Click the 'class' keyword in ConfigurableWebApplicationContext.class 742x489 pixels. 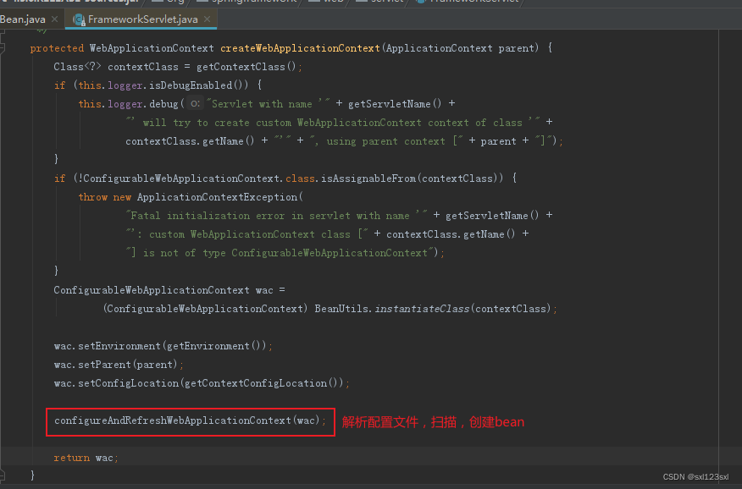pos(300,179)
